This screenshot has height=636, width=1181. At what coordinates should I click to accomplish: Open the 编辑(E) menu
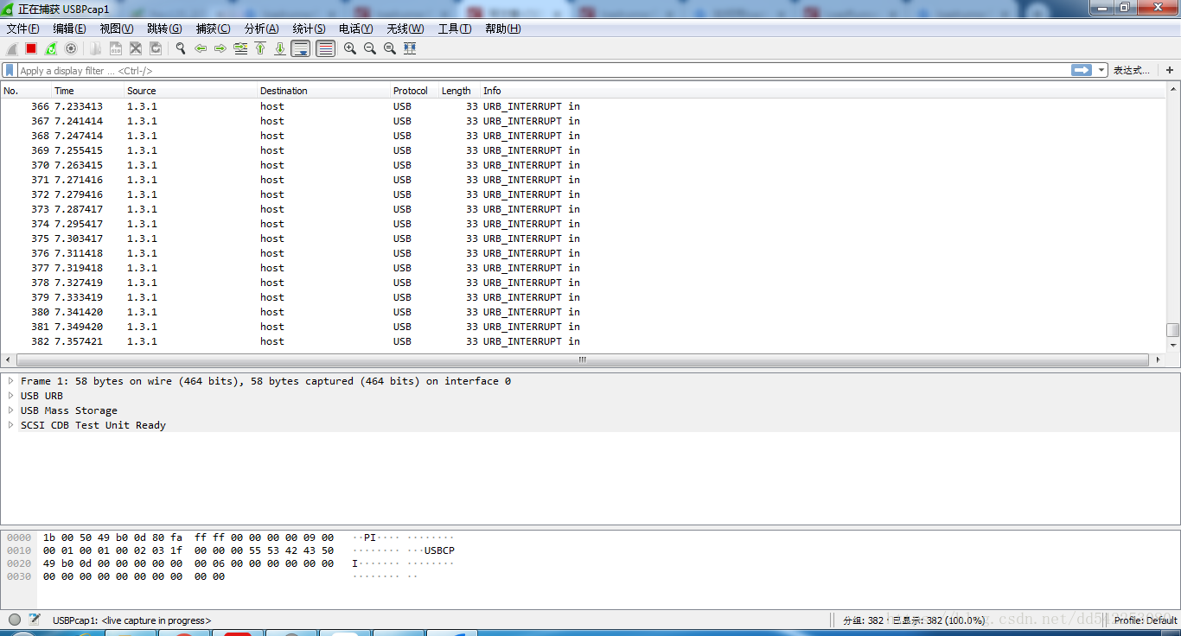pos(69,29)
